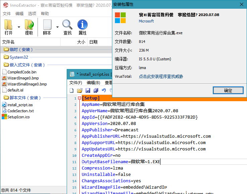
Task: Click the Script (脚本) notepad icon
Action: click(x=47, y=25)
